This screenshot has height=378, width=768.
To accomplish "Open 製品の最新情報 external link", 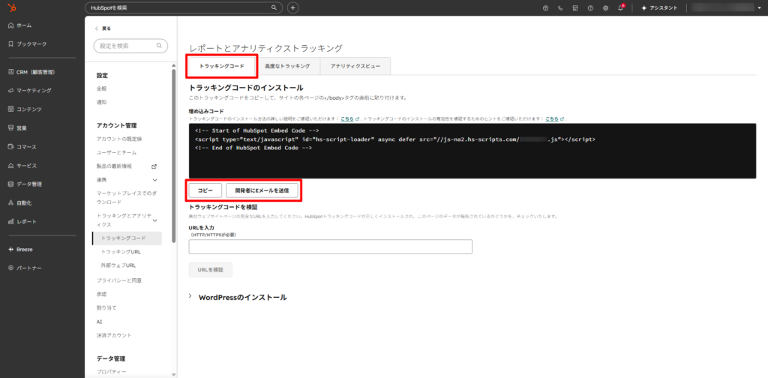I will pyautogui.click(x=126, y=166).
